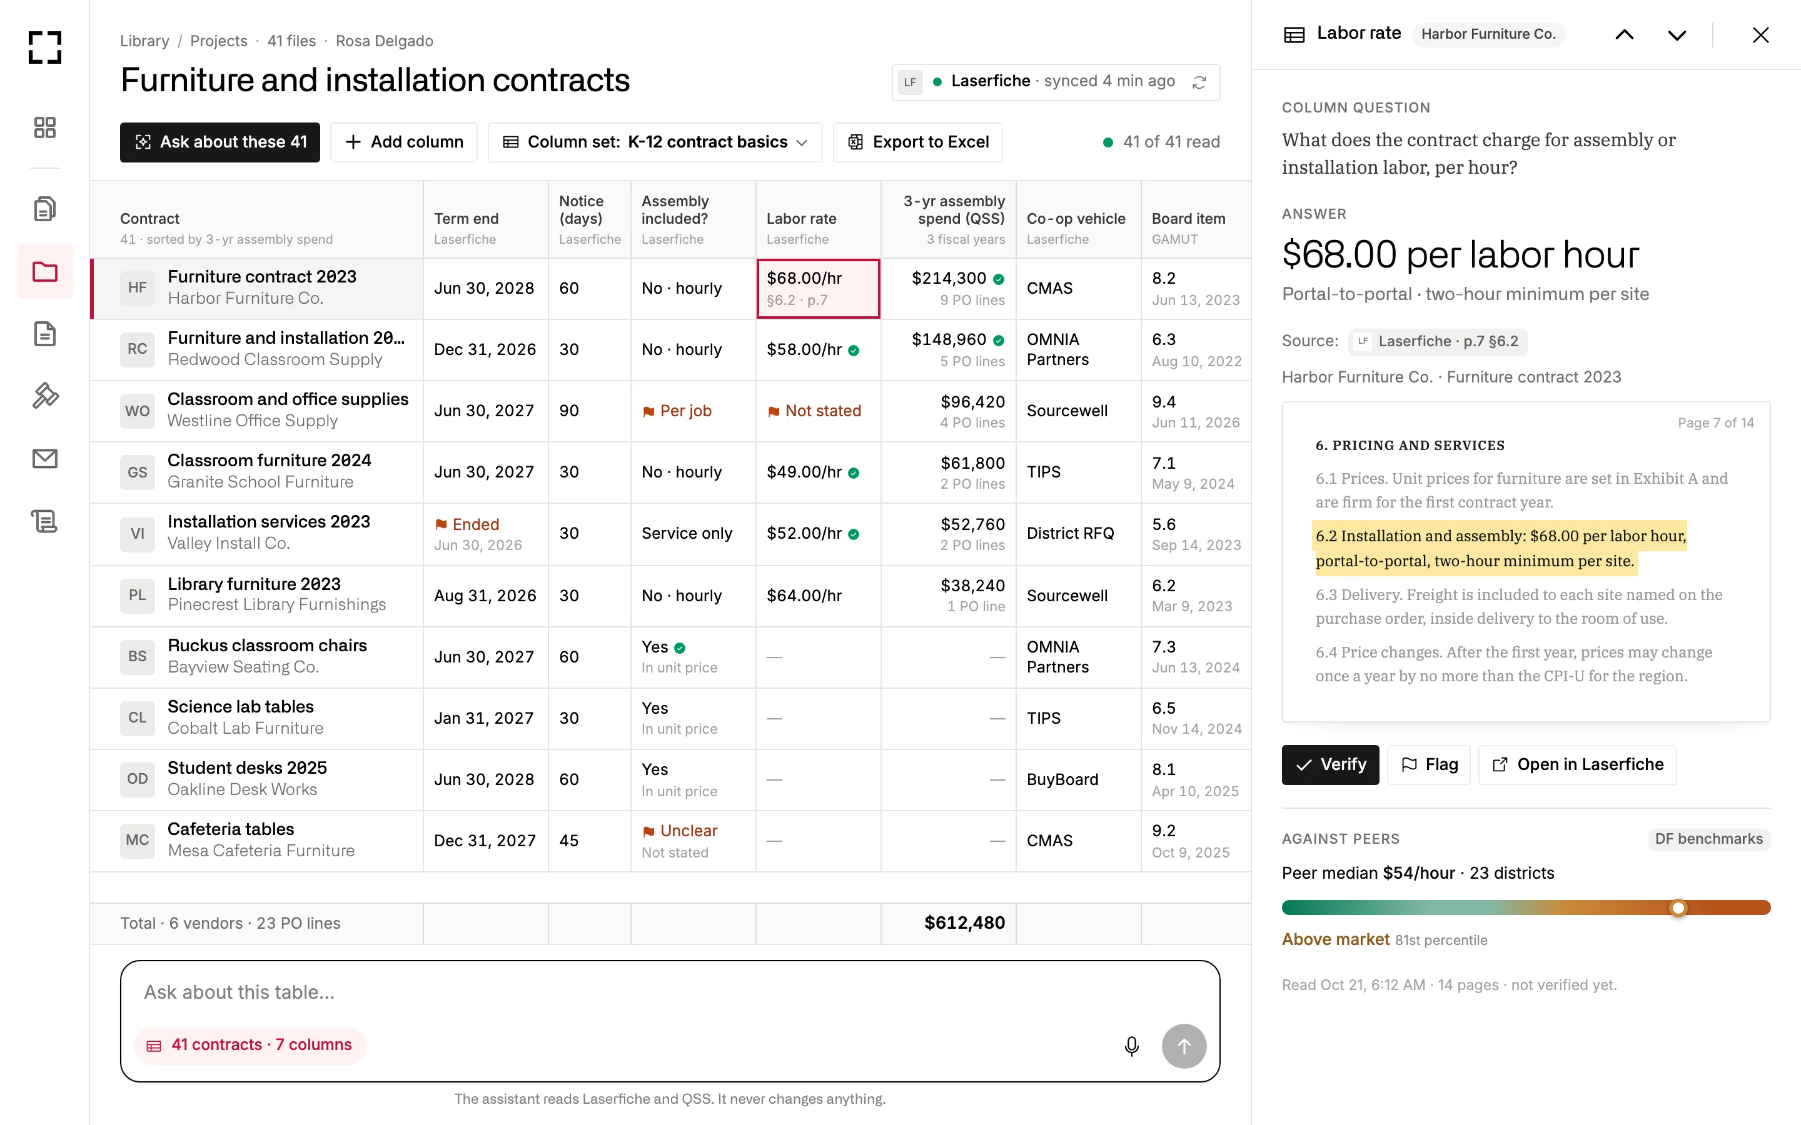Viewport: 1801px width, 1125px height.
Task: Click the Harbor Furniture Co. tag in panel header
Action: (1488, 34)
